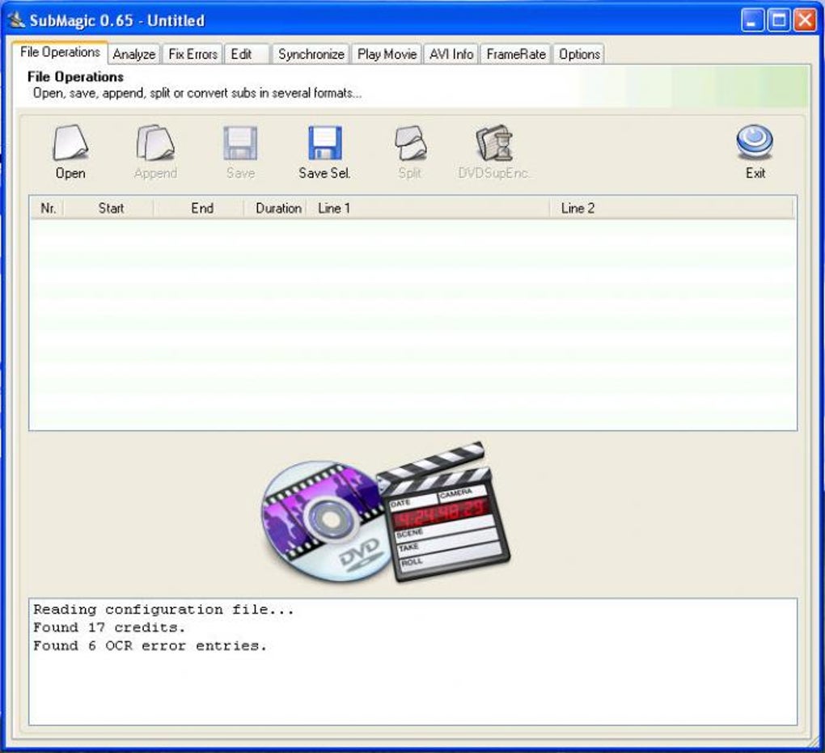Viewport: 825px width, 753px height.
Task: Minimize the SubMagic window
Action: click(x=752, y=20)
